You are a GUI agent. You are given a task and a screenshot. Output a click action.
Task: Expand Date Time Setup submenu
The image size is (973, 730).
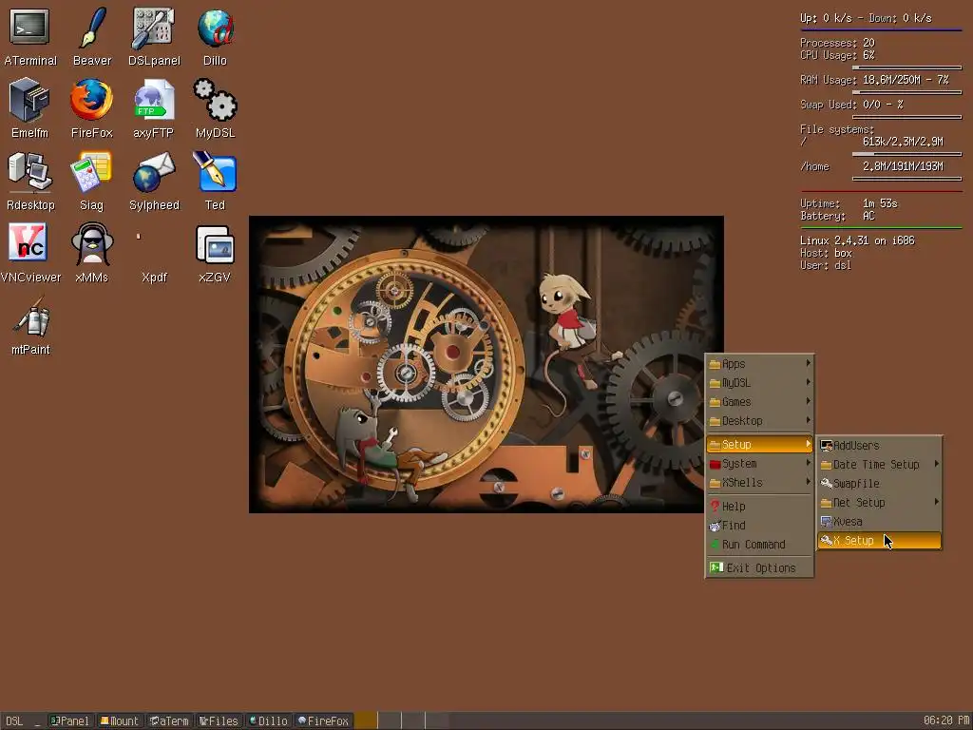click(x=879, y=464)
